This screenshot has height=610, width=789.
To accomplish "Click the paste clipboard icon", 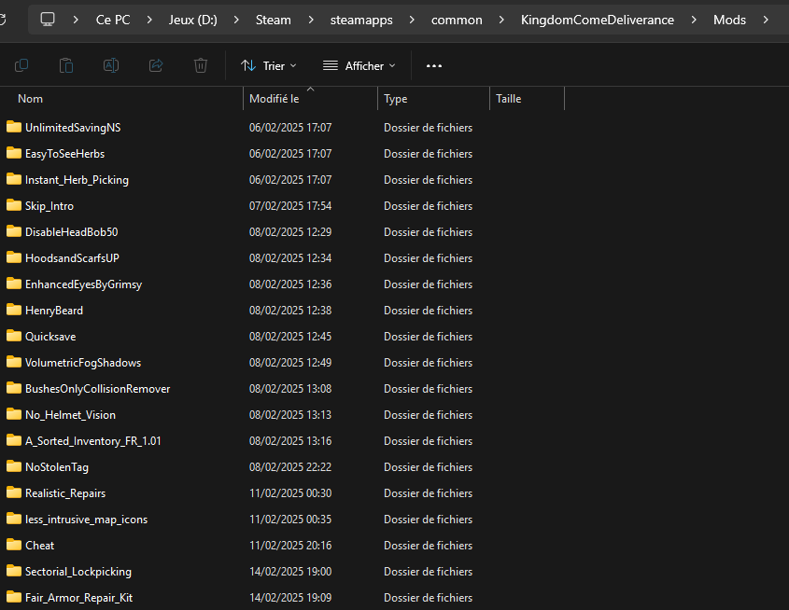I will point(66,65).
